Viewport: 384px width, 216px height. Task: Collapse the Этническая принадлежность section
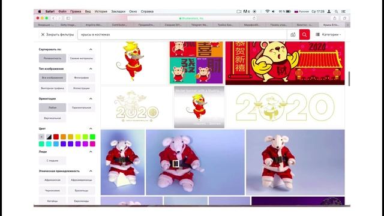(91, 171)
